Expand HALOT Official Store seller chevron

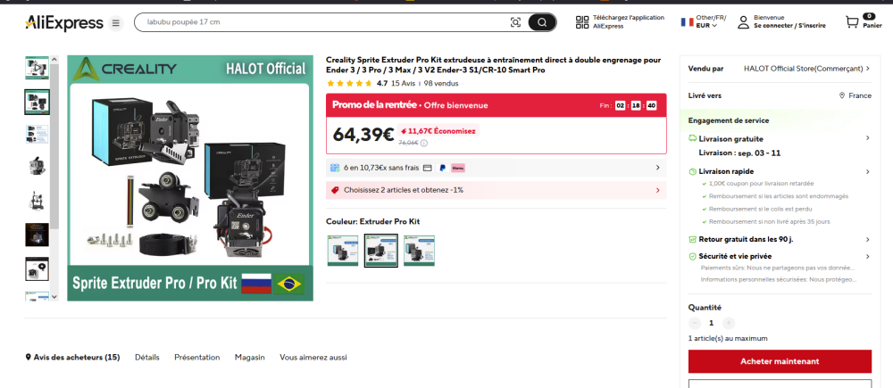coord(867,69)
